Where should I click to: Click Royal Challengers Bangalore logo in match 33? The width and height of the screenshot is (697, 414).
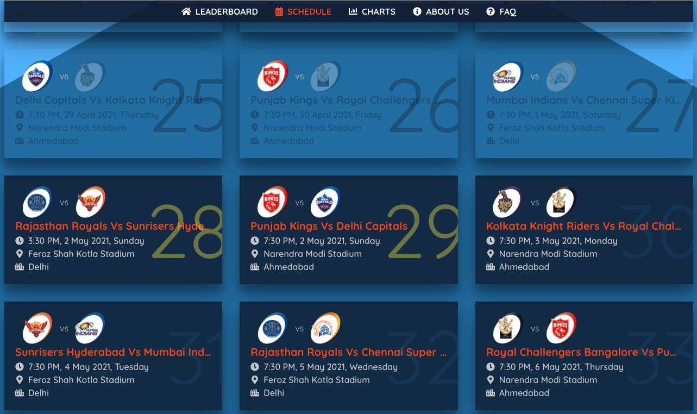507,329
